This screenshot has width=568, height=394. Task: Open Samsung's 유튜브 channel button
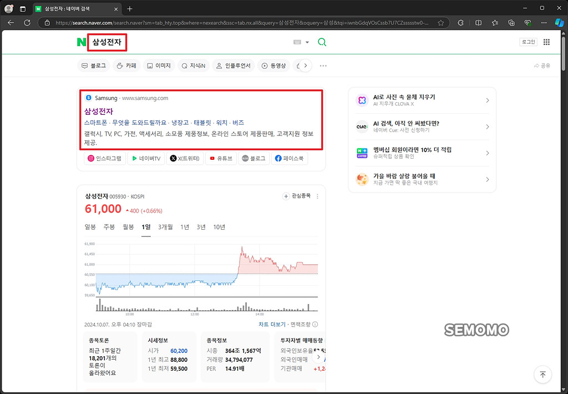pos(221,158)
